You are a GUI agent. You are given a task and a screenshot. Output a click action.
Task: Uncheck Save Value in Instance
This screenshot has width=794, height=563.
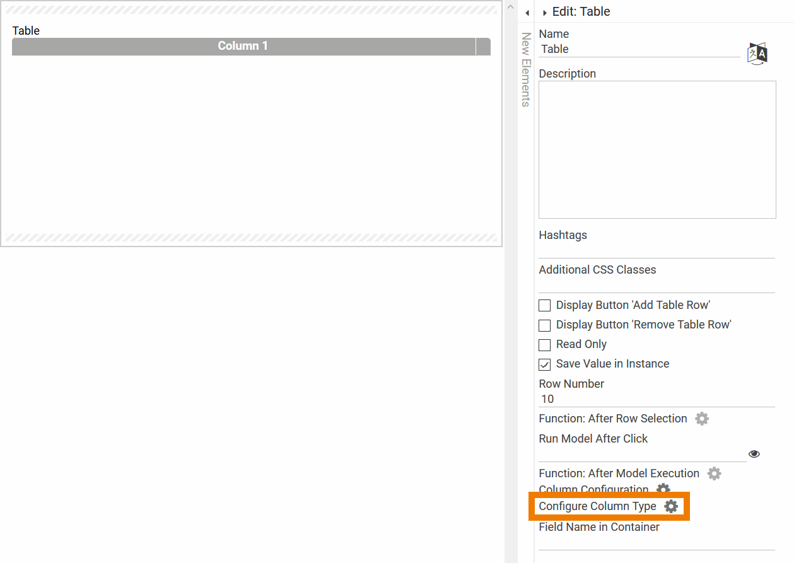pyautogui.click(x=544, y=364)
